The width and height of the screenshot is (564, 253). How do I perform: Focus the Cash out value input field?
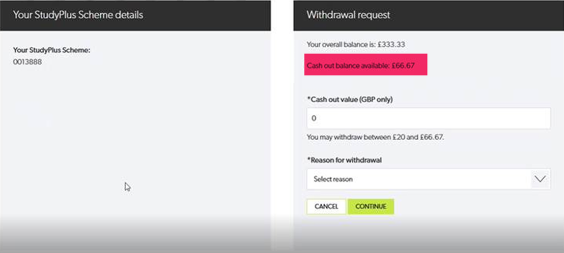[429, 118]
